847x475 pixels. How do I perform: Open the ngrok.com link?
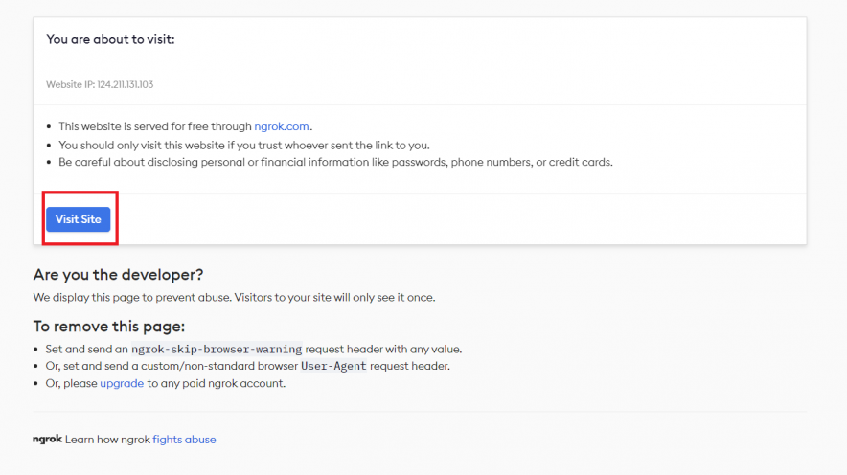click(283, 126)
